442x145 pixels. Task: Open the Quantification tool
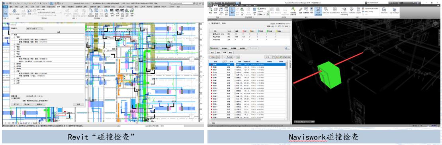pos(334,11)
